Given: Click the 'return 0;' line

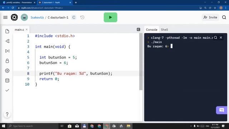Looking at the screenshot, I should coord(49,79).
